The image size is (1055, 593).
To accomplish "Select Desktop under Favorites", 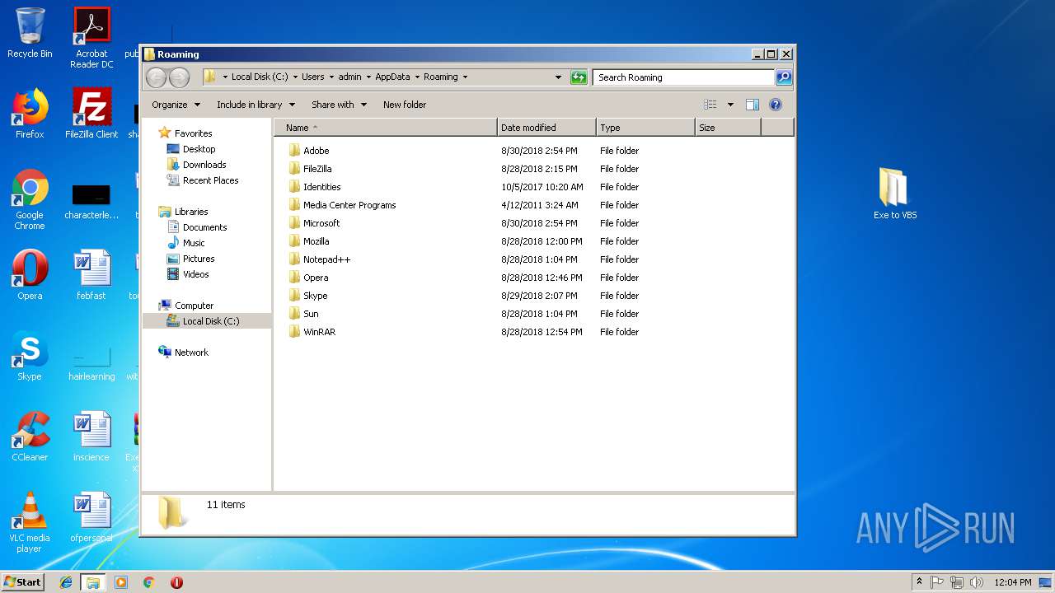I will point(199,149).
